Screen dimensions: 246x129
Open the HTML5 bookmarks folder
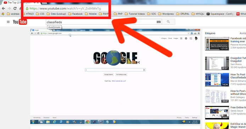coord(28,14)
